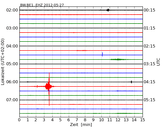The width and height of the screenshot is (162, 130).
Task: Click the black dot on 06:00 trace near minute 1
Action: click(x=28, y=82)
